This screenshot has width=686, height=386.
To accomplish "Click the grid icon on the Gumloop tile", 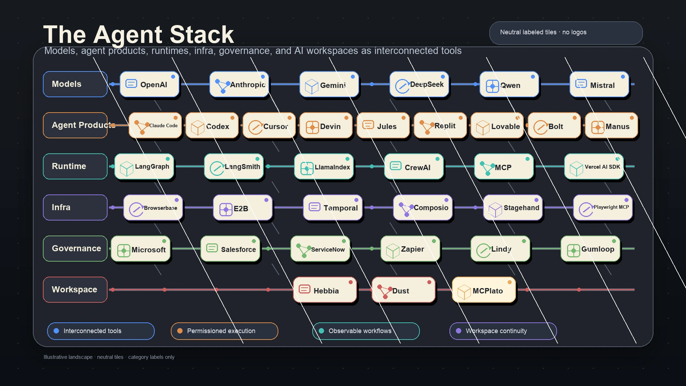I will (573, 251).
